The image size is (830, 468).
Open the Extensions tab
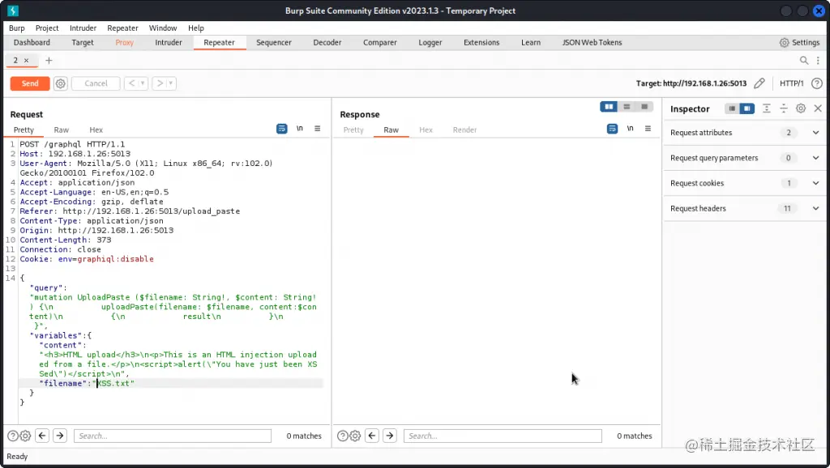481,42
